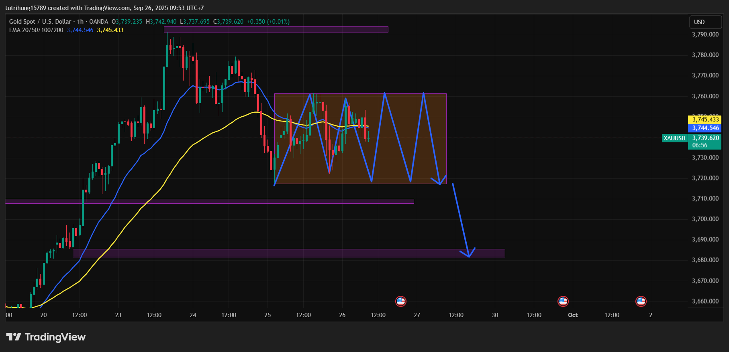Click the Oct label on the time axis
This screenshot has width=729, height=352.
click(x=572, y=315)
